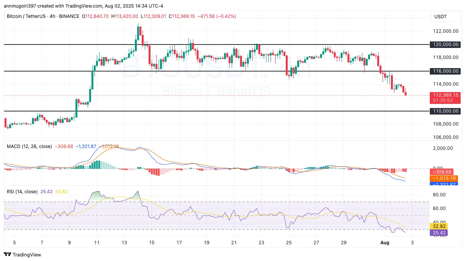Screen dimensions: 466x261
Task: Click the candle countdown timer 01:25:52
Action: coord(442,100)
